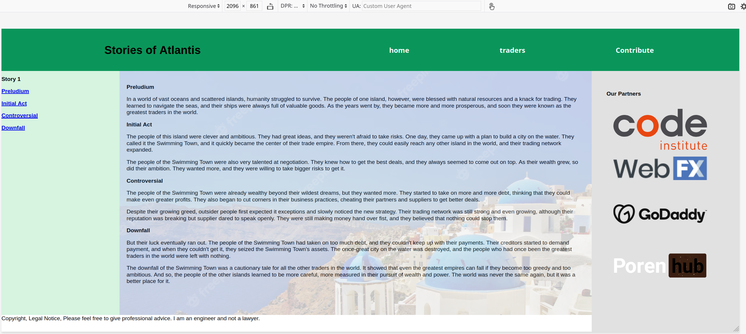Screen dimensions: 746x334
Task: Capture a screenshot of the viewport
Action: coord(731,6)
